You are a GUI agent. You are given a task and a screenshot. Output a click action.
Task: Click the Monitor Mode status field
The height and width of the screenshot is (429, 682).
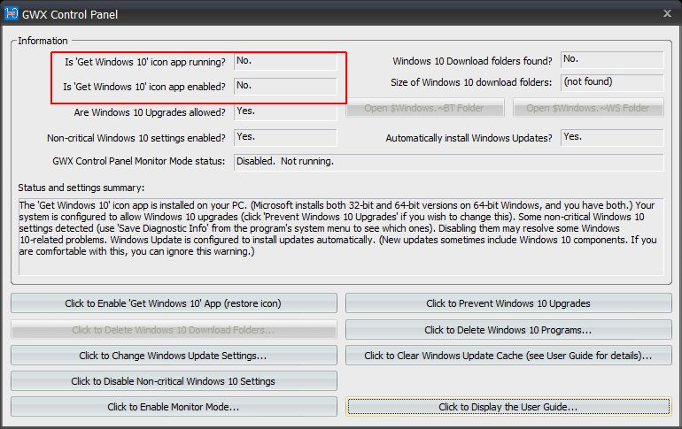(x=447, y=163)
